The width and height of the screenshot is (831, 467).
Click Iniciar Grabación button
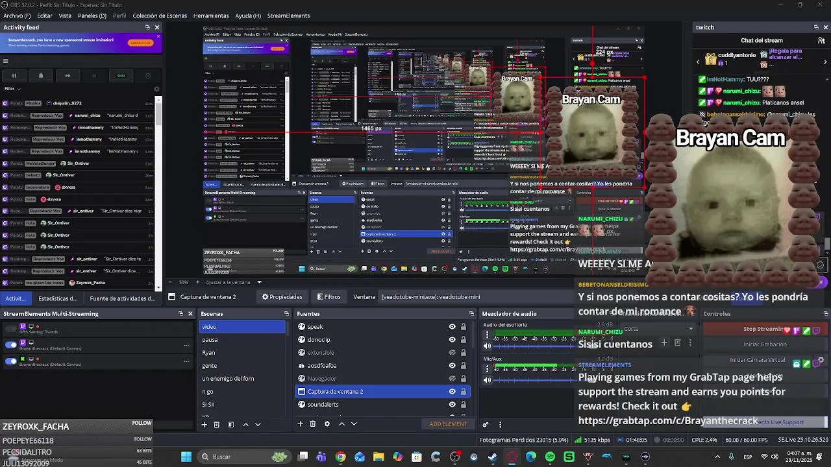pyautogui.click(x=764, y=344)
